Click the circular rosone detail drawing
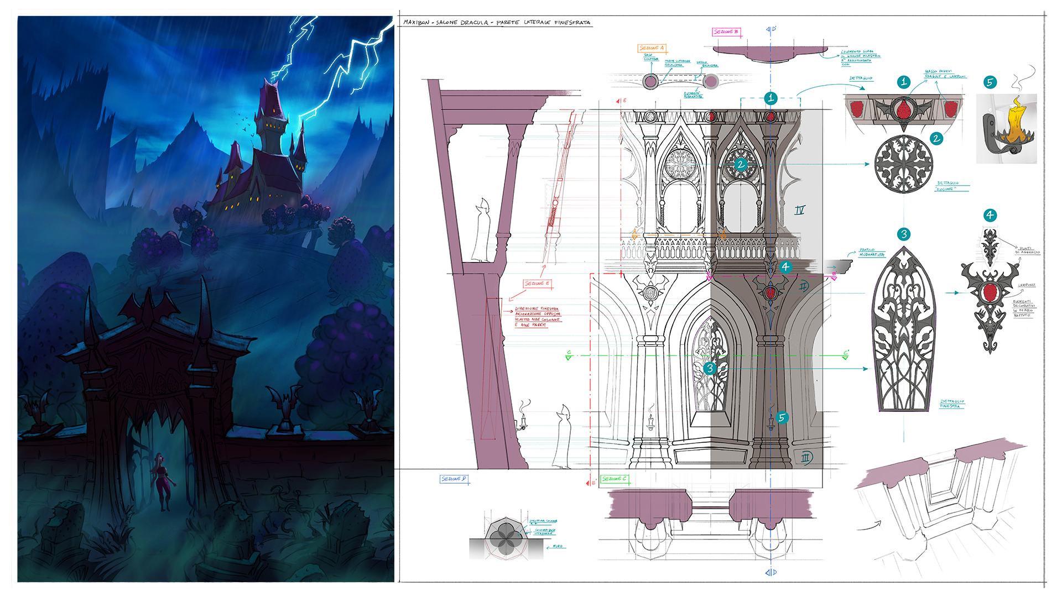This screenshot has width=1062, height=597. (904, 164)
